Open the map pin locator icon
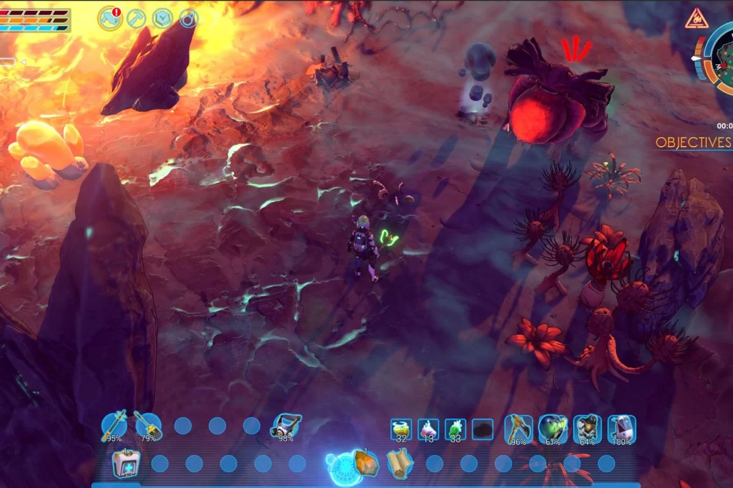 [188, 18]
